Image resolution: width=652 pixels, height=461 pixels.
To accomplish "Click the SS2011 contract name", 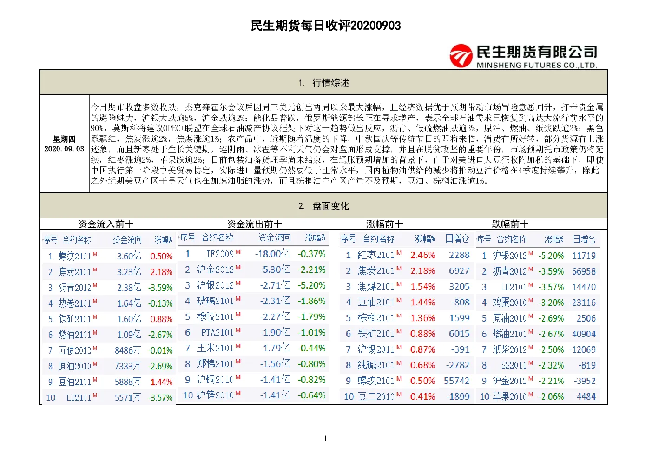I will [x=514, y=366].
